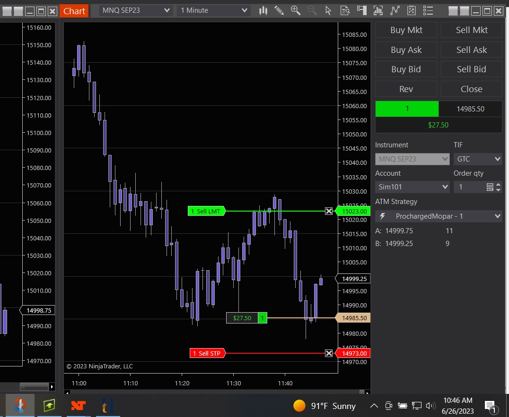
Task: Open the Strategies clipboard icon
Action: (x=411, y=11)
